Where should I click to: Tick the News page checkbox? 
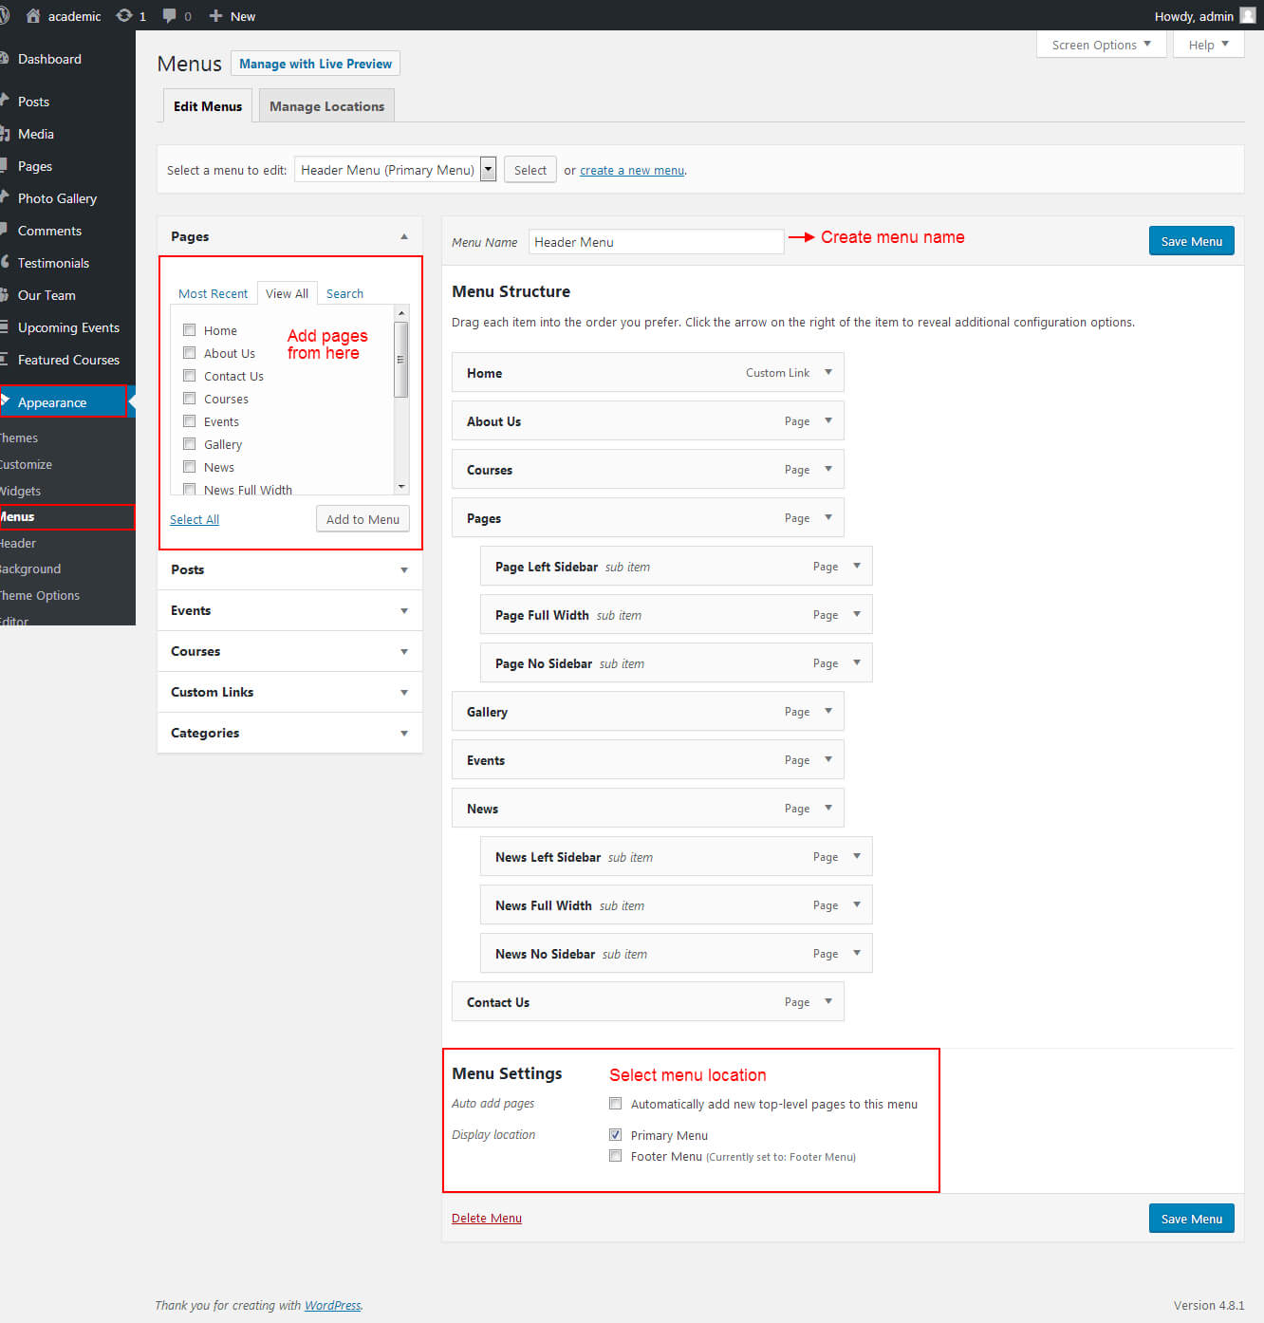point(190,467)
